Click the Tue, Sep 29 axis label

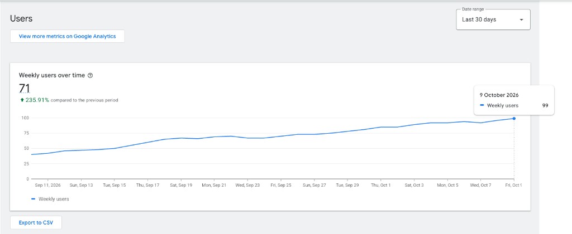[347, 185]
